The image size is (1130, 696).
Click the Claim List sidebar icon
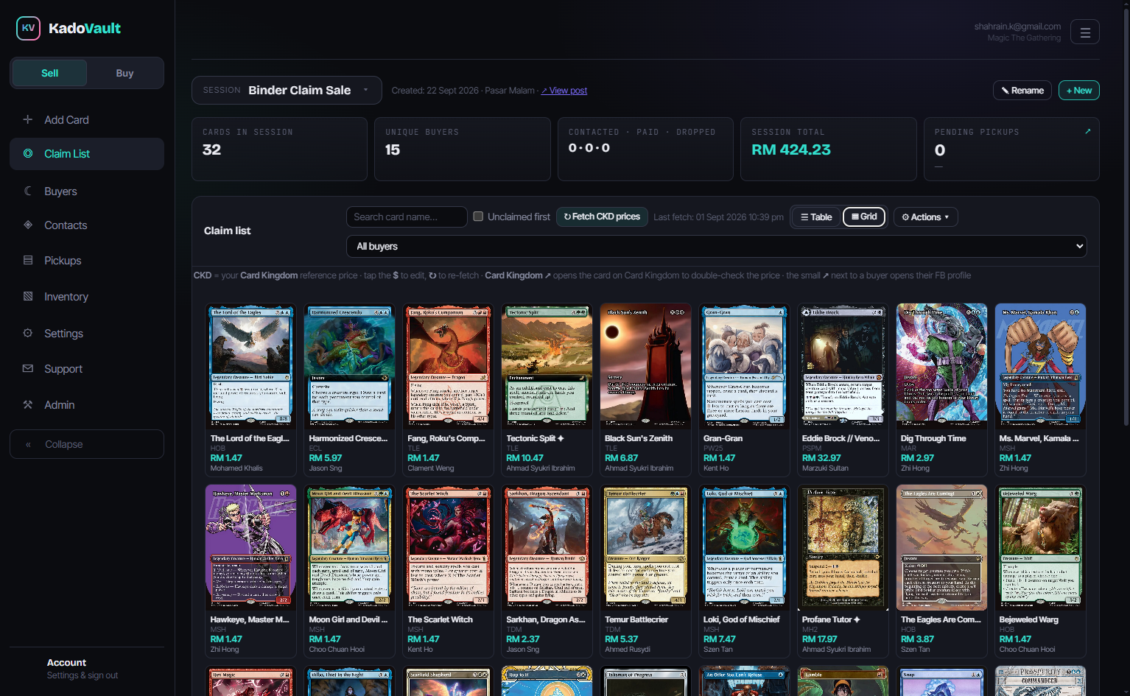pos(28,153)
